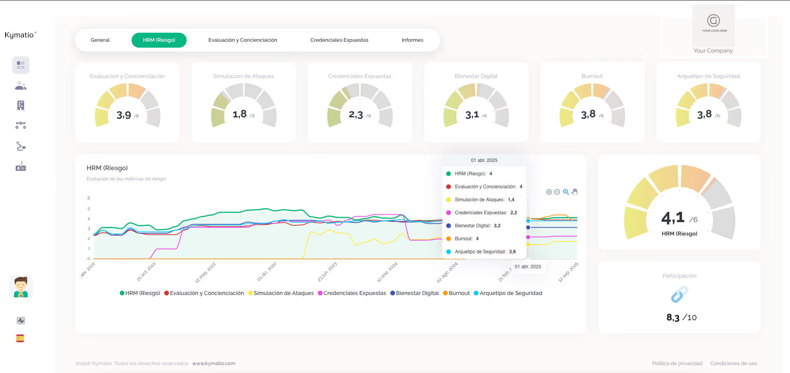Toggle Burnout series in chart legend
The height and width of the screenshot is (373, 790).
pyautogui.click(x=456, y=293)
